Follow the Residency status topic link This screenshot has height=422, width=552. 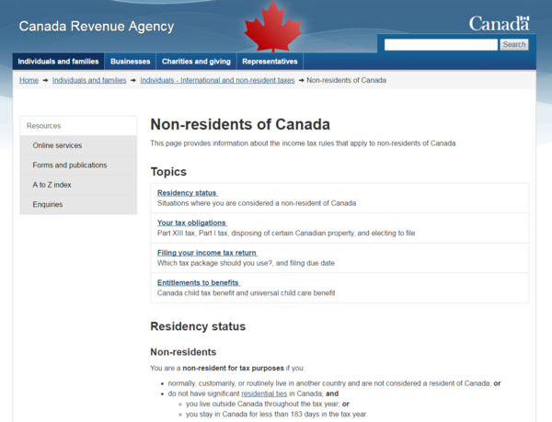[x=188, y=193]
